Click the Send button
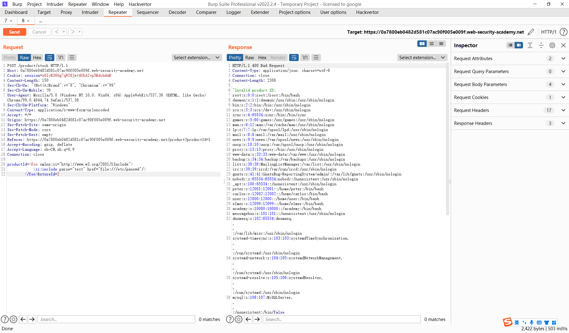 (14, 32)
